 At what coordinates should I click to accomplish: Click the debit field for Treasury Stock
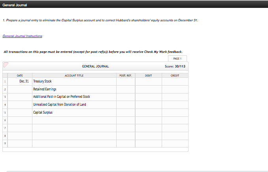(x=149, y=81)
